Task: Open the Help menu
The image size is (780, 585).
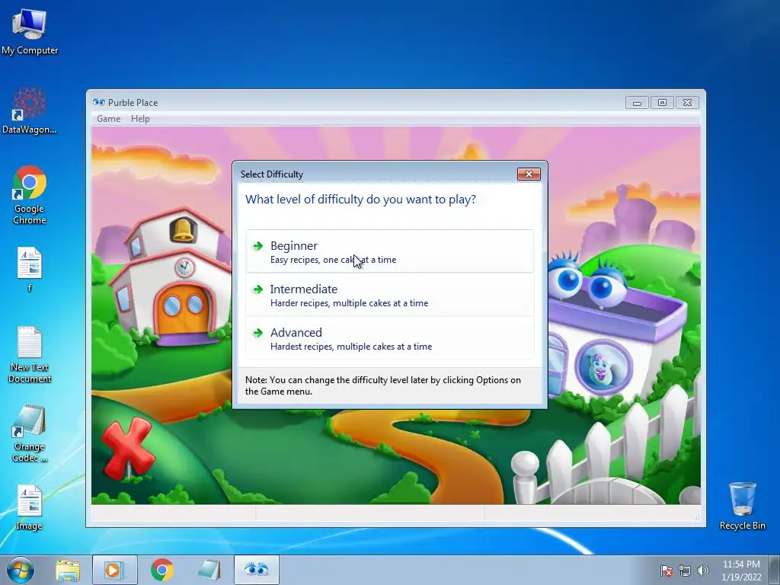Action: (x=140, y=119)
